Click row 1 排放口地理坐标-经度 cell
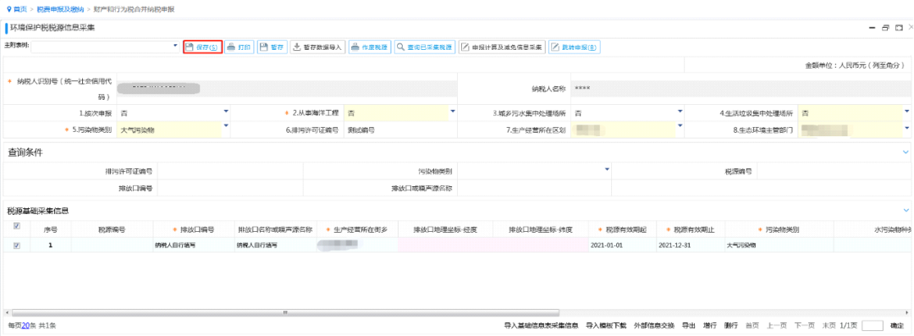The image size is (914, 336). pos(445,245)
